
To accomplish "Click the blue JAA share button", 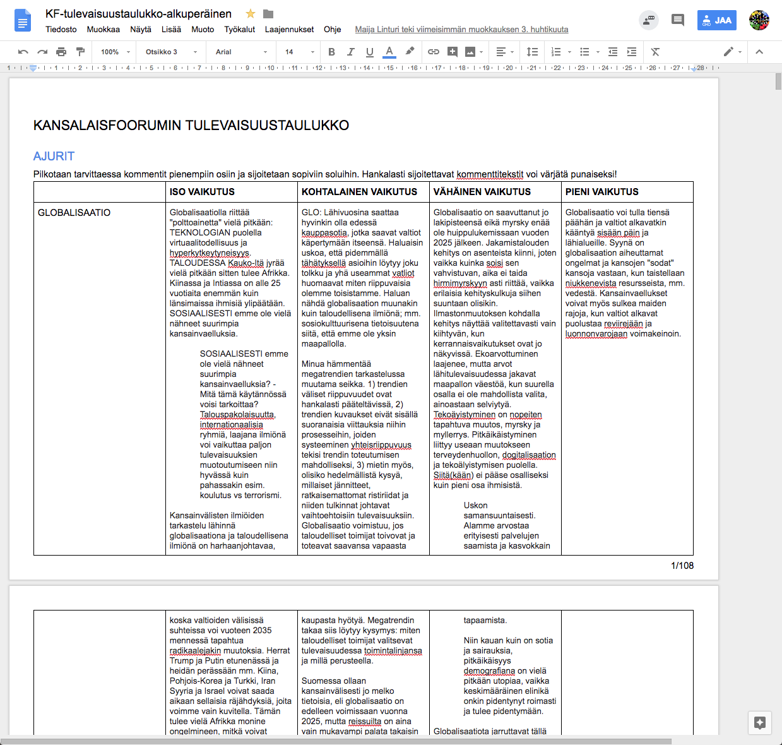I will [x=716, y=20].
